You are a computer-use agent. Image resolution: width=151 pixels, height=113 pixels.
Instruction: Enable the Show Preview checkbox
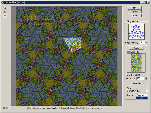click(147, 91)
